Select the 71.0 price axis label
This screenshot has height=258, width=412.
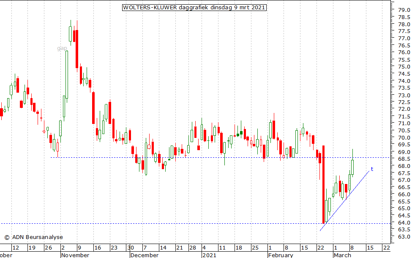pyautogui.click(x=404, y=124)
